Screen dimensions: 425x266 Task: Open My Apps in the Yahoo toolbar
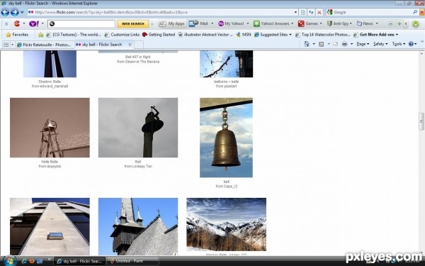172,23
